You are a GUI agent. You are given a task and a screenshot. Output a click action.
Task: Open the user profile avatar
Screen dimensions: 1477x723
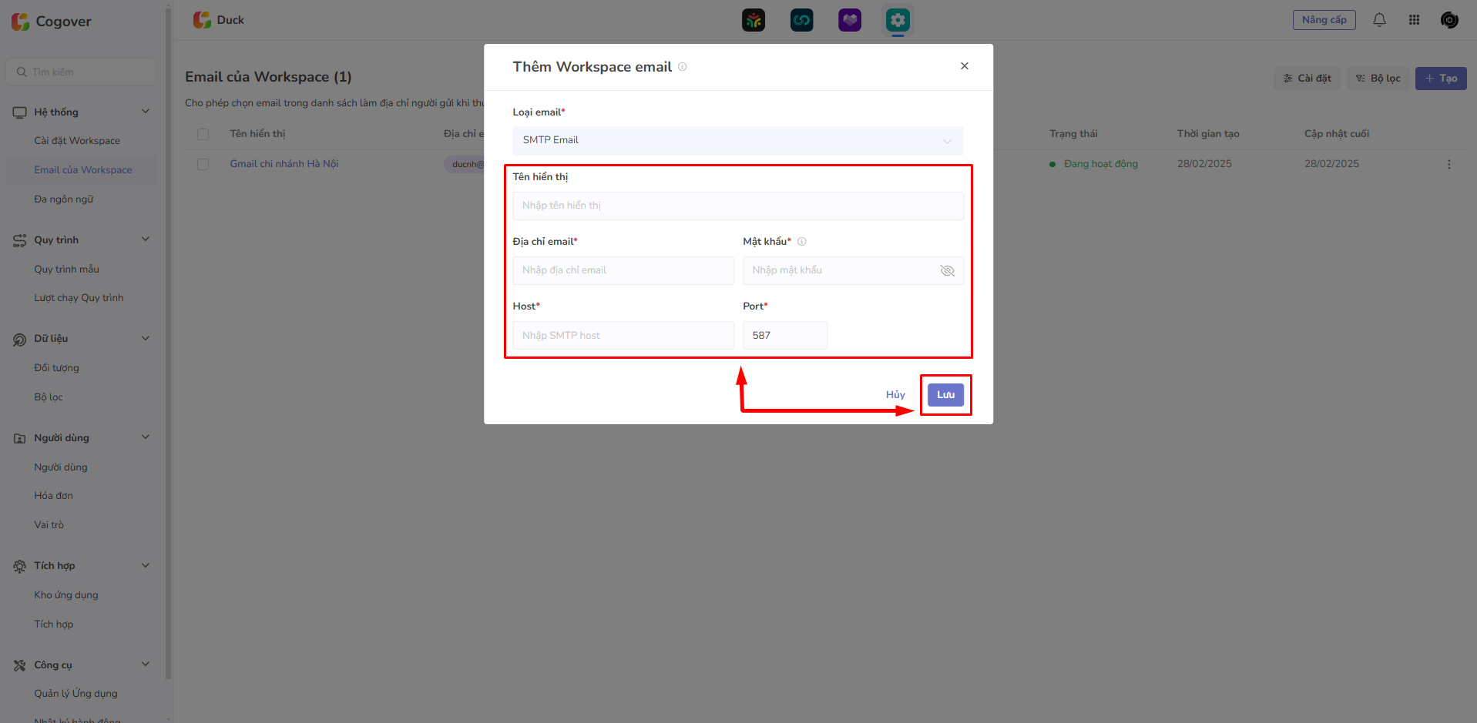[x=1448, y=20]
